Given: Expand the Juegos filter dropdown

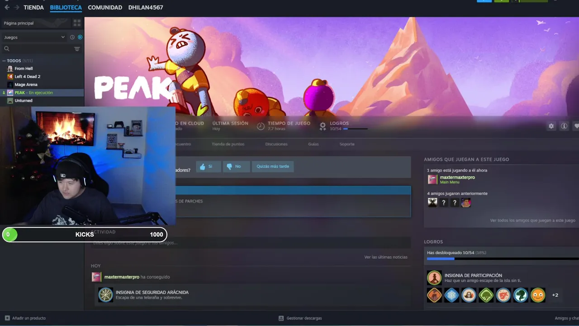Looking at the screenshot, I should pos(34,37).
